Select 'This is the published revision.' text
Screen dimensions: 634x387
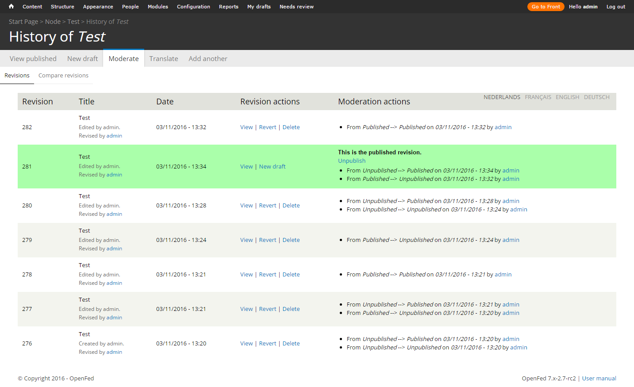coord(380,153)
